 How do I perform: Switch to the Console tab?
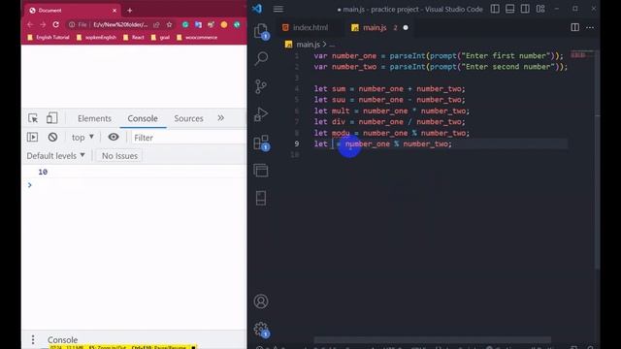(143, 118)
